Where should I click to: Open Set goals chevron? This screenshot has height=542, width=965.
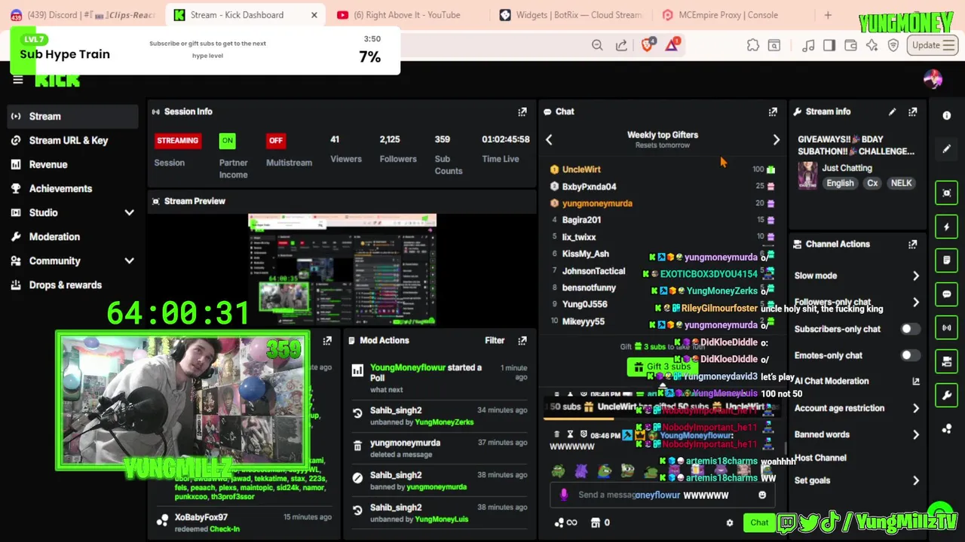[x=916, y=480]
